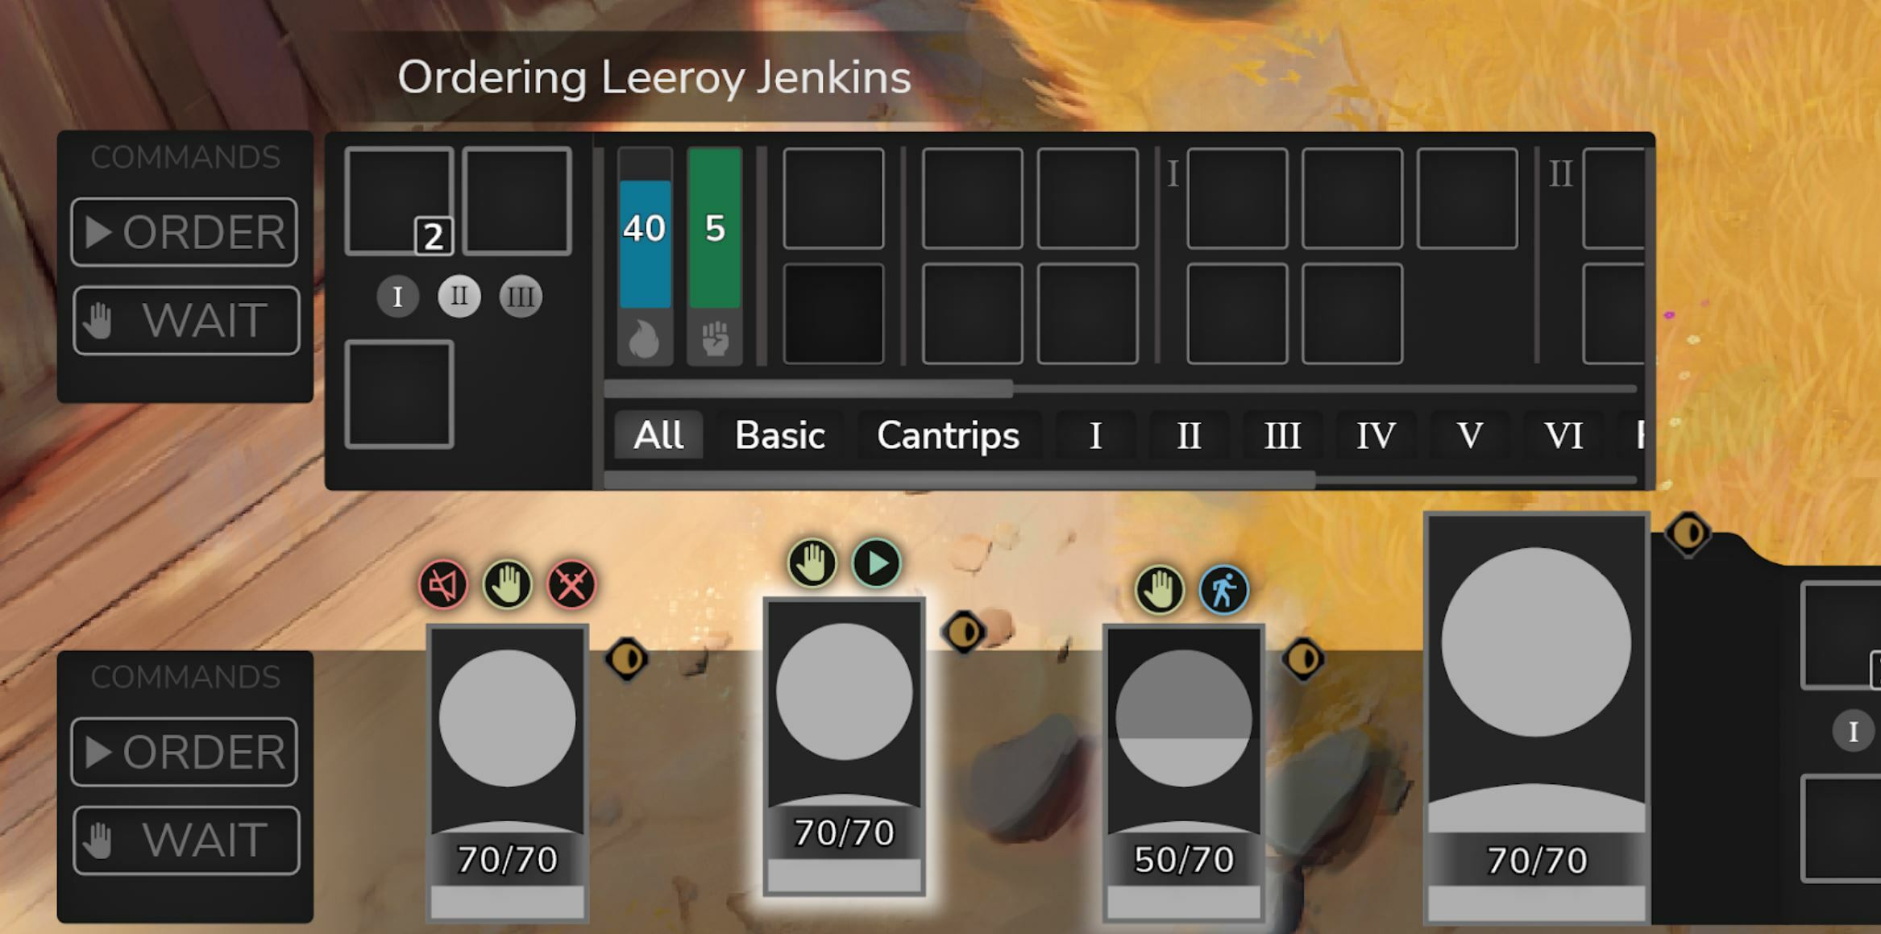Click green hand icon above highlighted 70/70 card
1881x934 pixels.
(x=812, y=562)
